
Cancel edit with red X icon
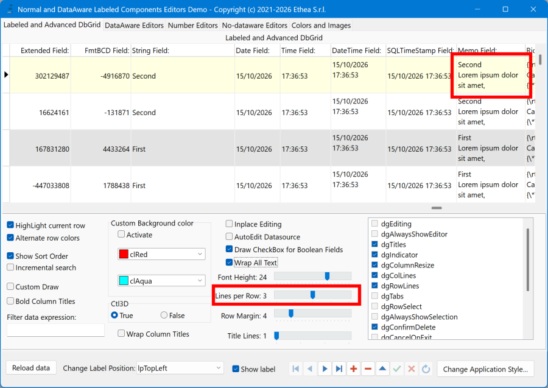412,369
